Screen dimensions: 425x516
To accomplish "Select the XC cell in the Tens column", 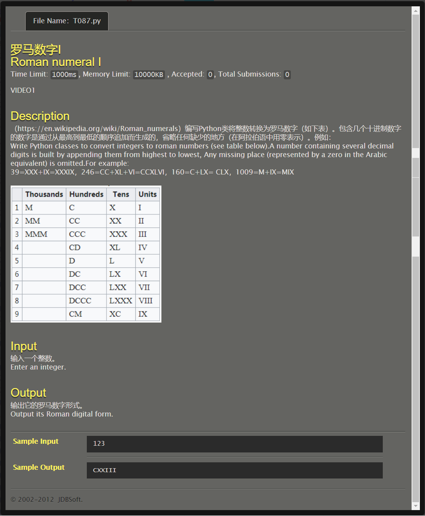I will tap(115, 314).
